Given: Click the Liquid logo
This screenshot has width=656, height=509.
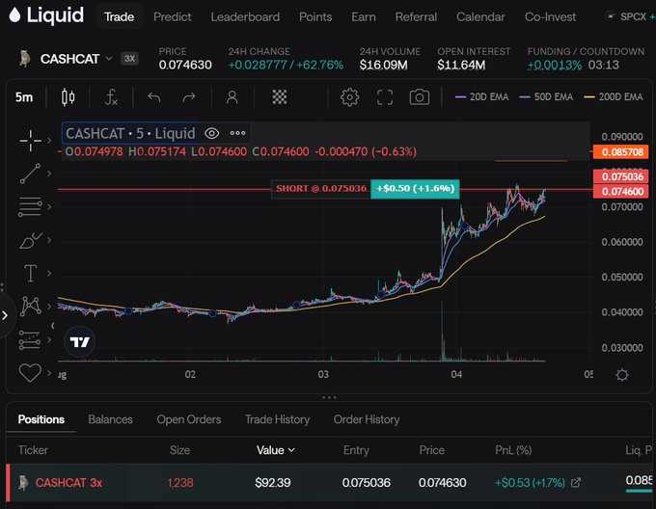Looking at the screenshot, I should pos(46,15).
